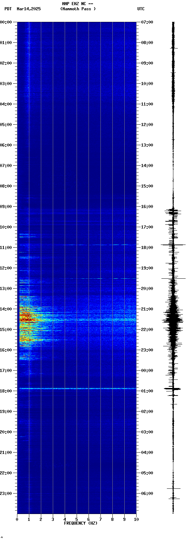188x541 pixels.
Task: Click the 18:00 PDT time label
Action: coord(6,391)
